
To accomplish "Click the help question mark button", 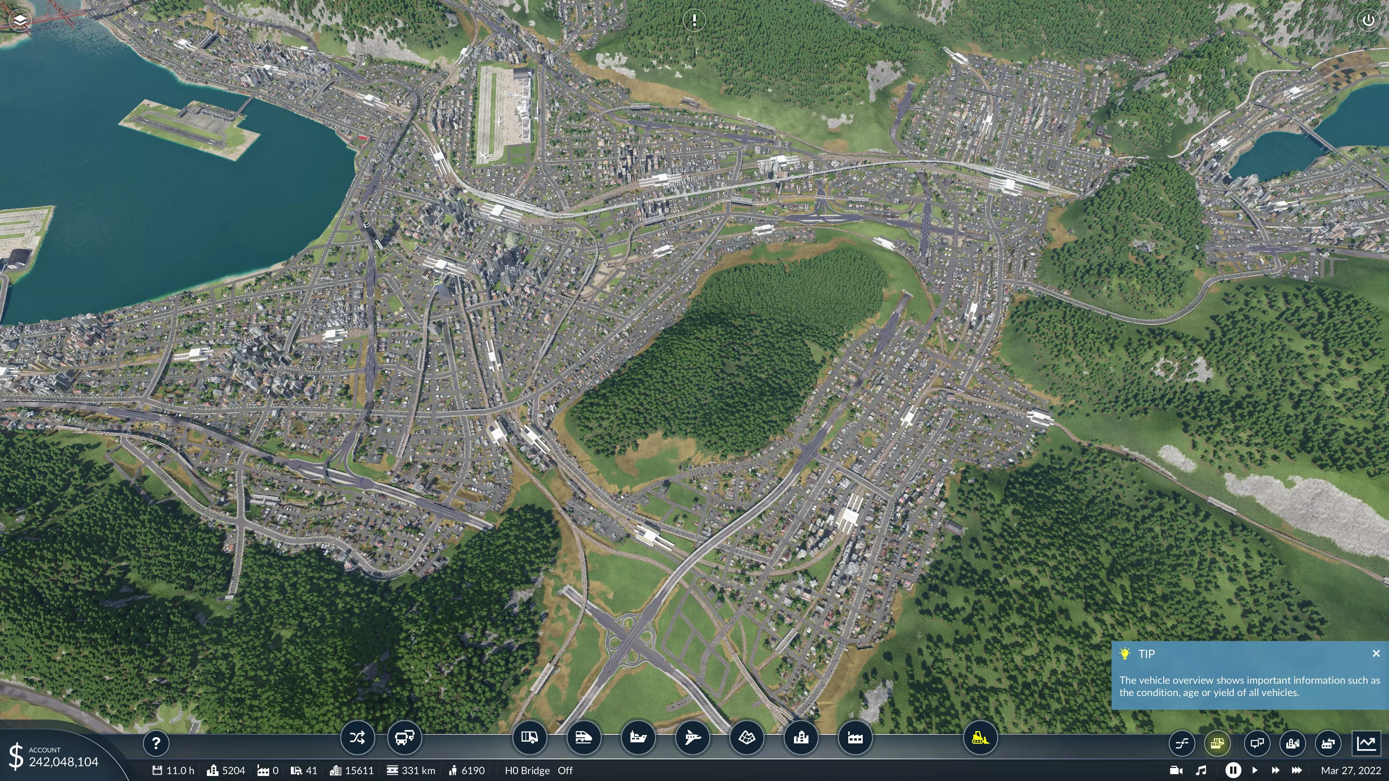I will [156, 744].
